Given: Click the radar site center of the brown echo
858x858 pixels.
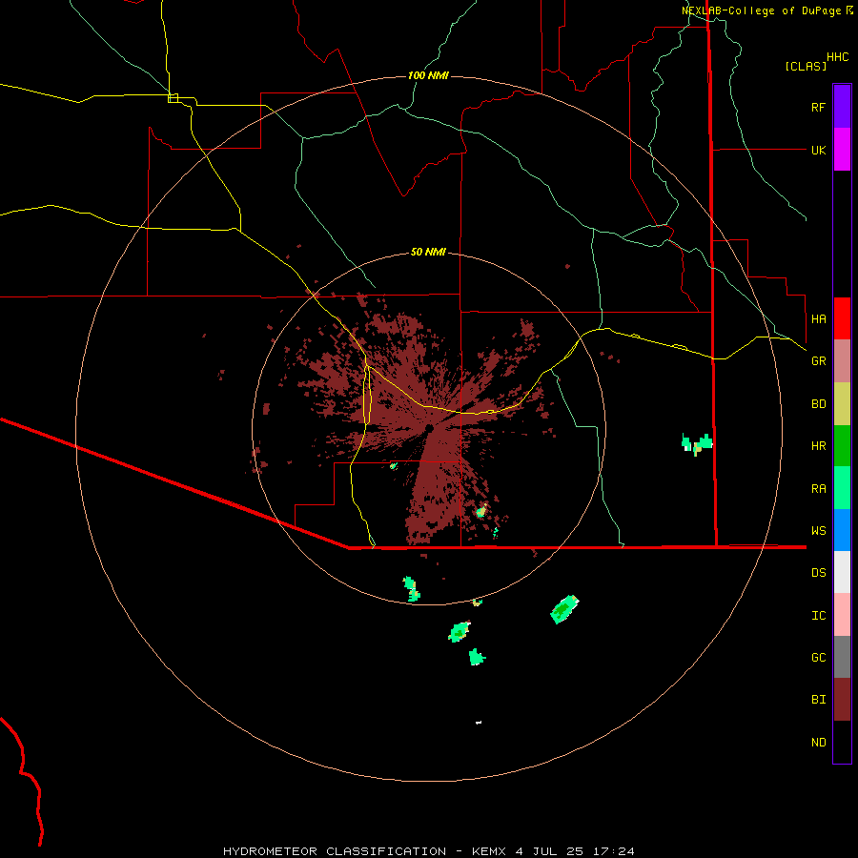Looking at the screenshot, I should coord(429,428).
